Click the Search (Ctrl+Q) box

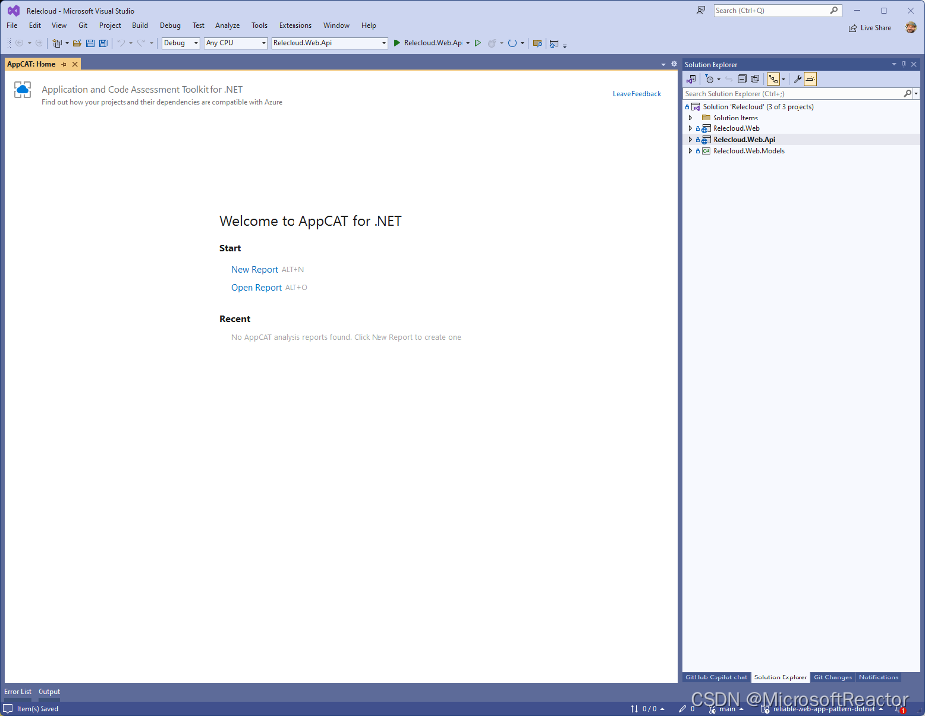[777, 10]
